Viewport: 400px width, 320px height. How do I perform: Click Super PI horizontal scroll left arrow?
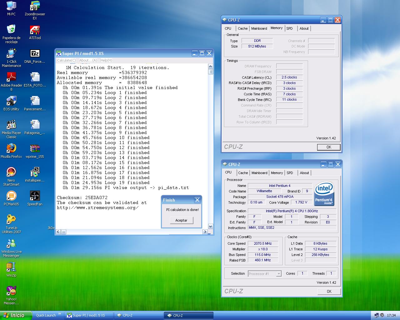58,232
